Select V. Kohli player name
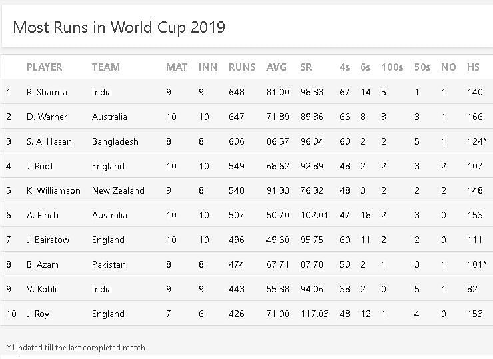493x359 pixels. tap(41, 289)
